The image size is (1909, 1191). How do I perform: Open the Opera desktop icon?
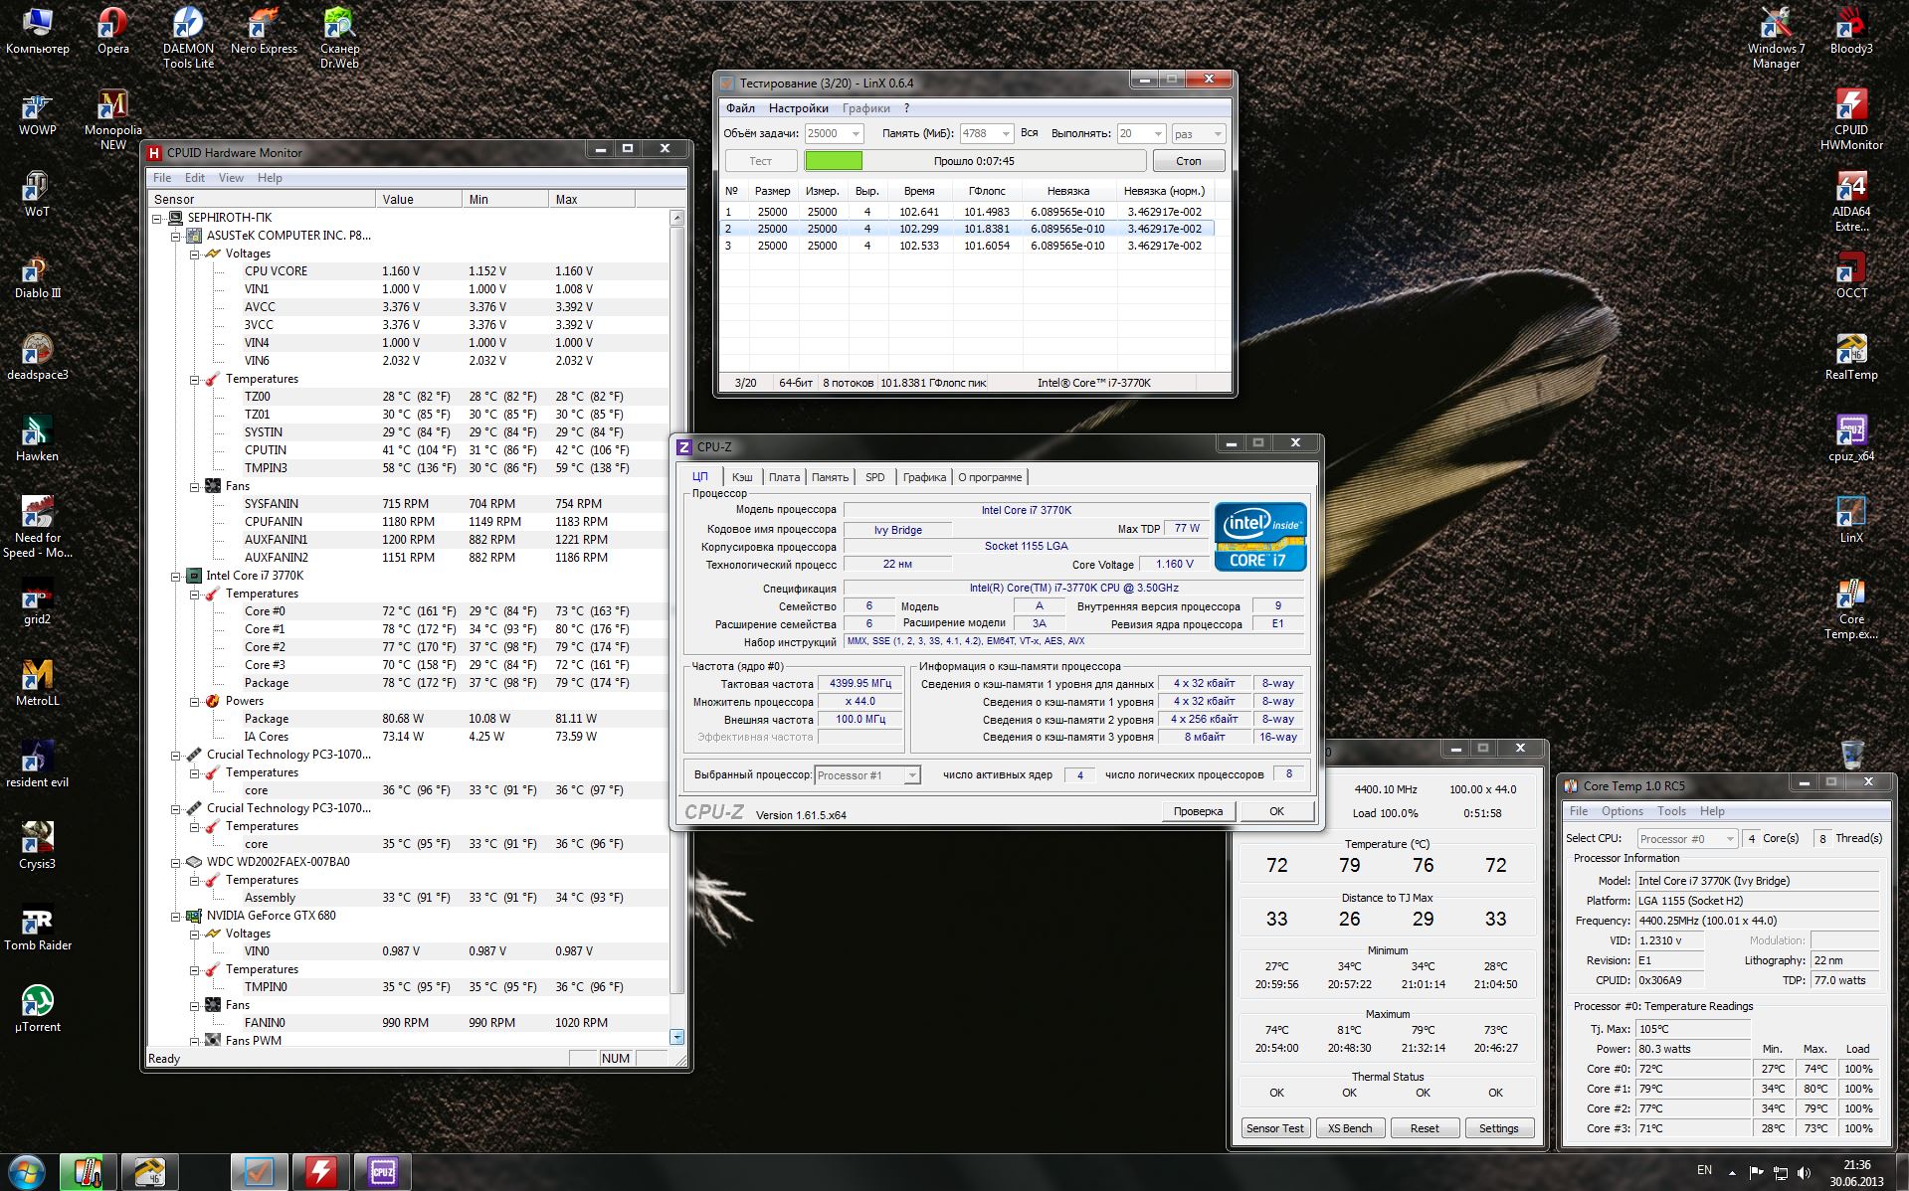[x=112, y=31]
